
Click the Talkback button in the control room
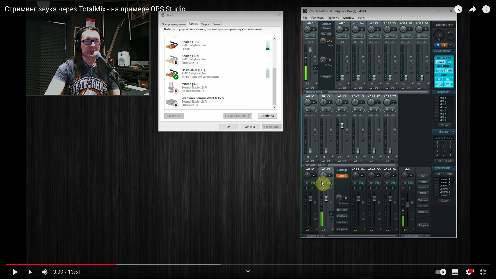coord(423,200)
